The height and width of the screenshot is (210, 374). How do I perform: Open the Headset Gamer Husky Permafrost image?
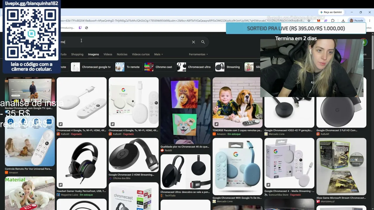pyautogui.click(x=82, y=163)
